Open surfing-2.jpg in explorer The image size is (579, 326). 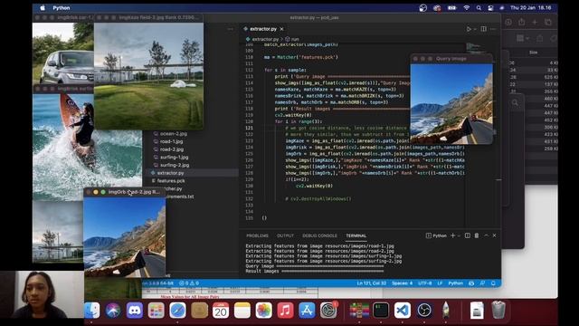coord(175,165)
